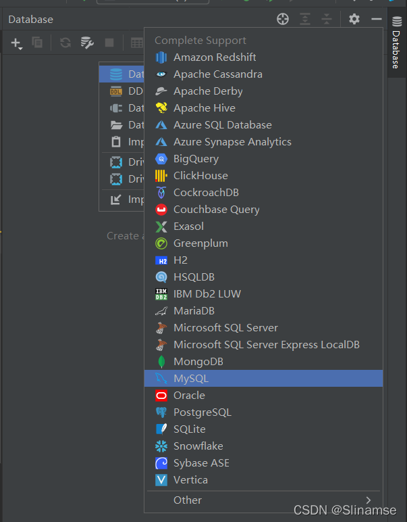Image resolution: width=407 pixels, height=522 pixels.
Task: Click the locate/crosshair icon in Database header
Action: [x=283, y=19]
